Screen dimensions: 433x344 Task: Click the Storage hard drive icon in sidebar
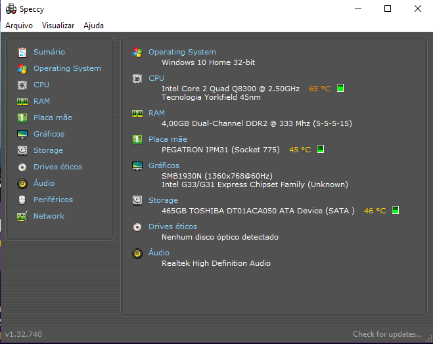[x=22, y=150]
